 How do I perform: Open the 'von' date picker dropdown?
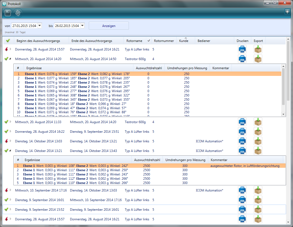40,26
